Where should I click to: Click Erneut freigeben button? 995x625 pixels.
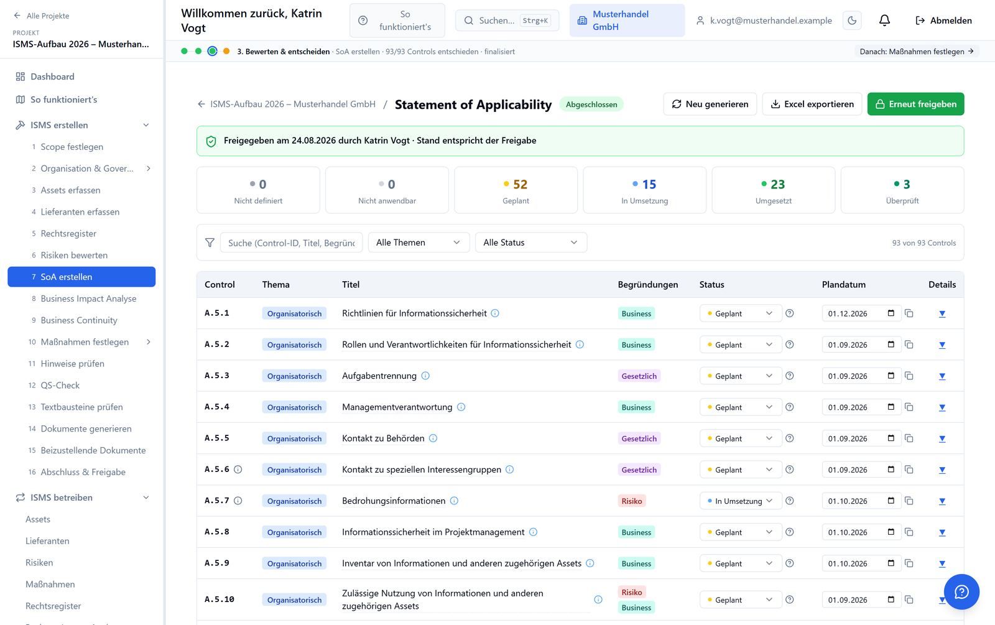pos(915,104)
